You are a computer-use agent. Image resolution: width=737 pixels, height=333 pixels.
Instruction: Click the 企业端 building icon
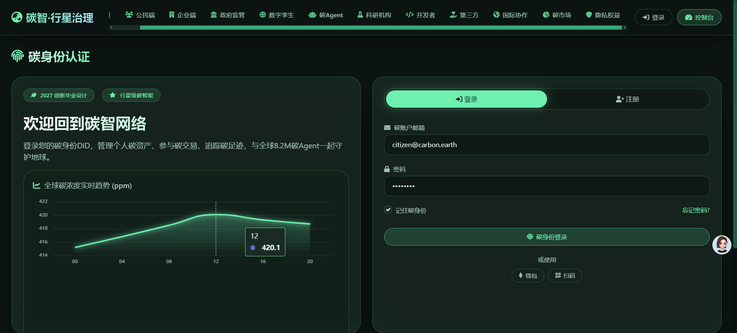click(172, 15)
